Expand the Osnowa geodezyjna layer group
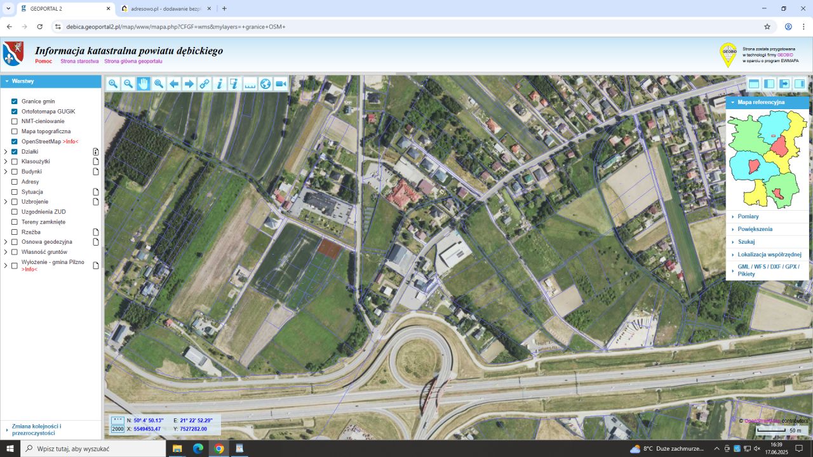 [x=6, y=242]
